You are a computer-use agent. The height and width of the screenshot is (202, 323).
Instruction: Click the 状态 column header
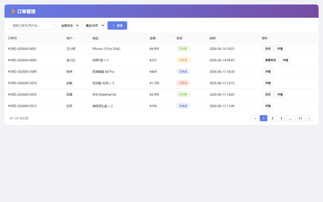[179, 38]
